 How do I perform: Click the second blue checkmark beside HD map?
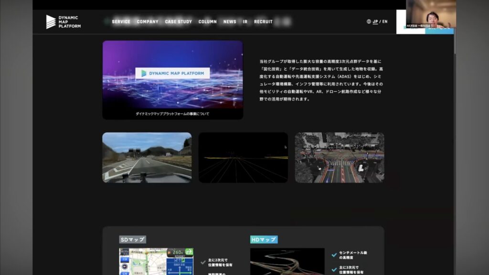click(334, 269)
